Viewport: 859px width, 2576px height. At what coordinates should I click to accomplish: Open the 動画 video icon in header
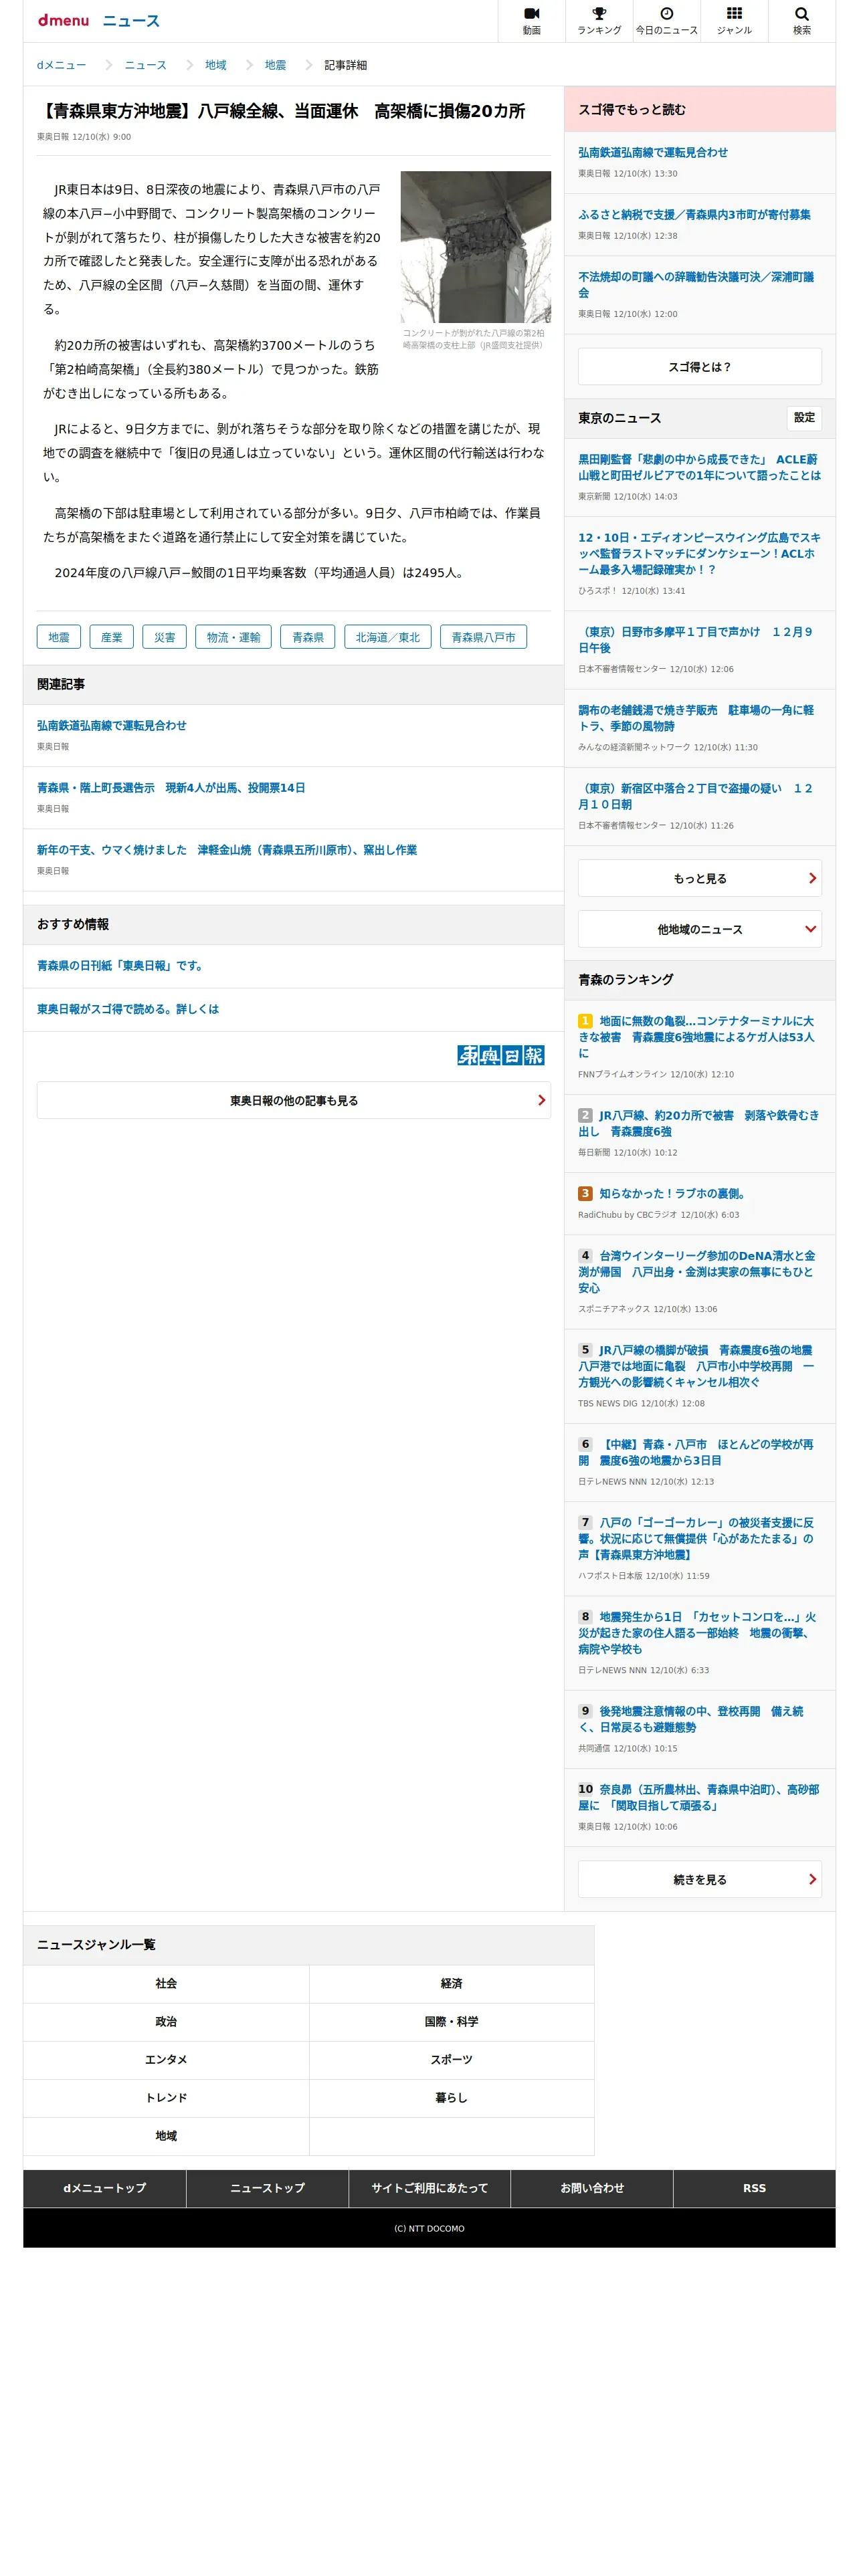[531, 21]
